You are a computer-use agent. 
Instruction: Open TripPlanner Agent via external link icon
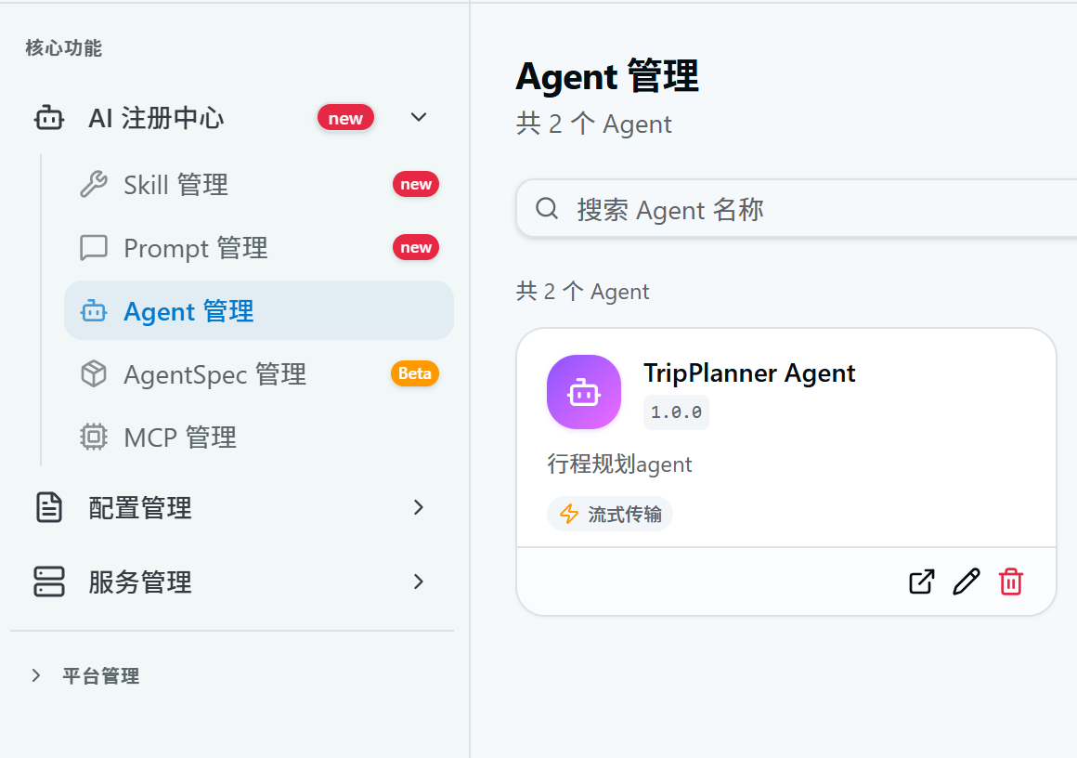(921, 582)
